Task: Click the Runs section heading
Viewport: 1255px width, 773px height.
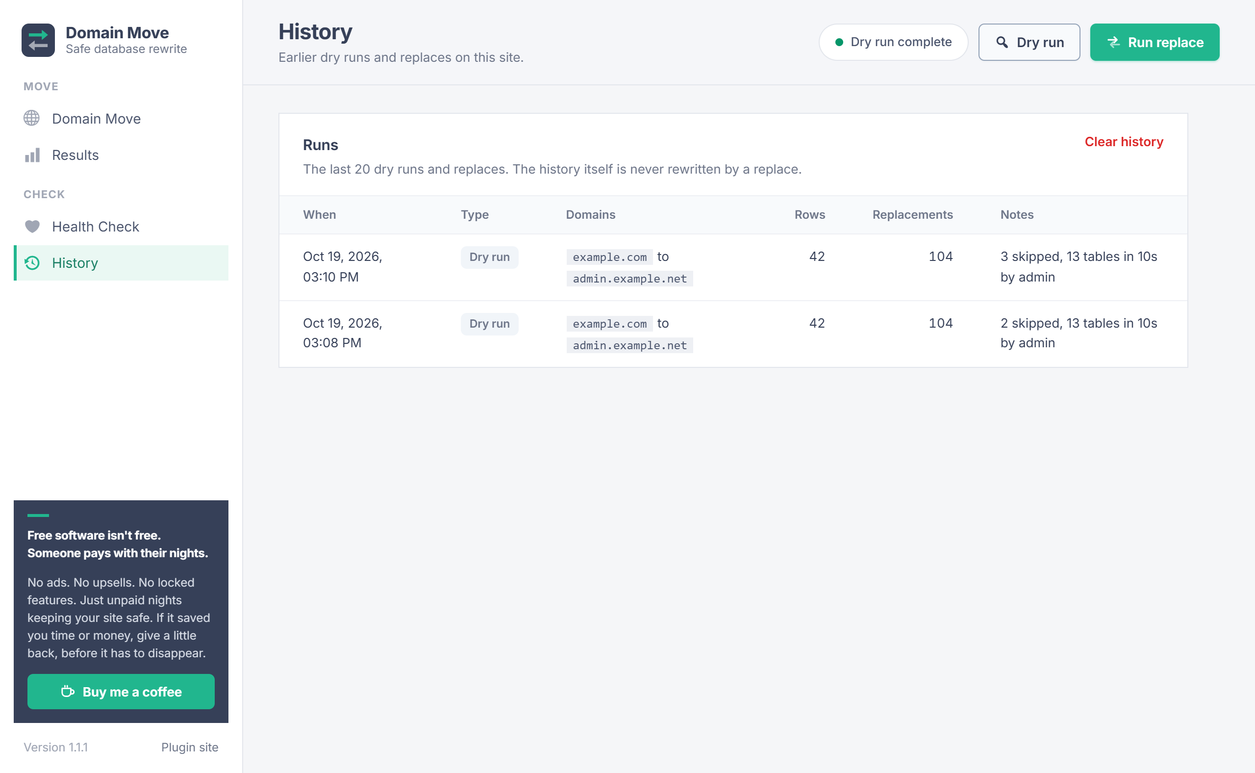Action: (321, 145)
